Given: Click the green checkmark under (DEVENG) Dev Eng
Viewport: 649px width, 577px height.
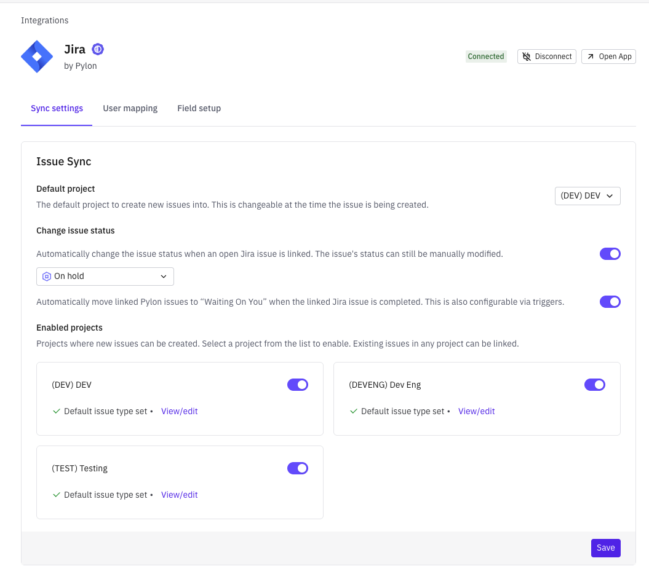Looking at the screenshot, I should (x=353, y=411).
